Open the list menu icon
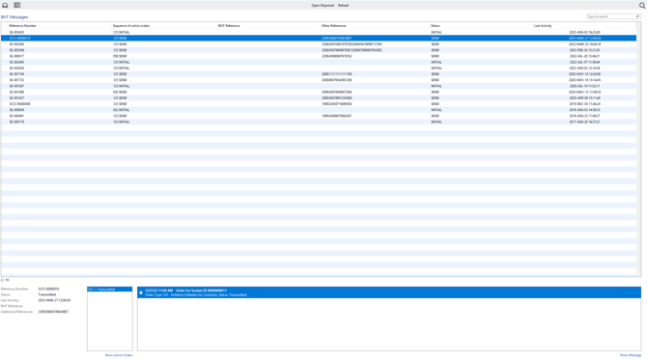The height and width of the screenshot is (359, 647). pyautogui.click(x=17, y=5)
